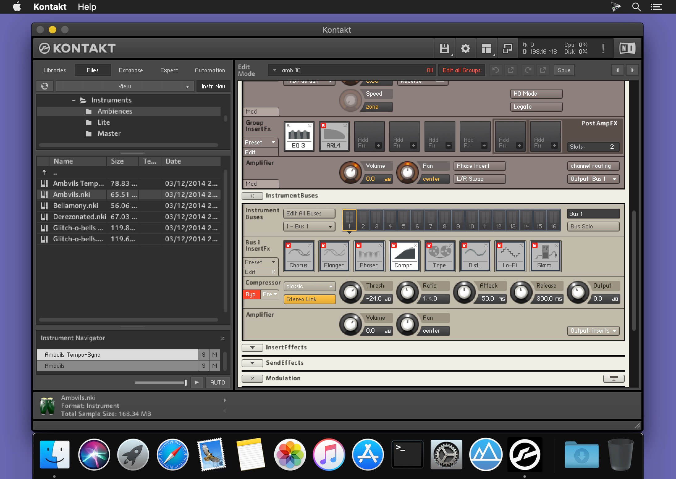Viewport: 676px width, 479px height.
Task: Open Terminal from the dock
Action: (407, 455)
